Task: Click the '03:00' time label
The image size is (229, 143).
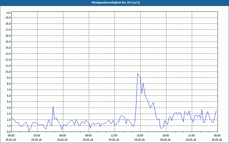Action: [x=37, y=136]
